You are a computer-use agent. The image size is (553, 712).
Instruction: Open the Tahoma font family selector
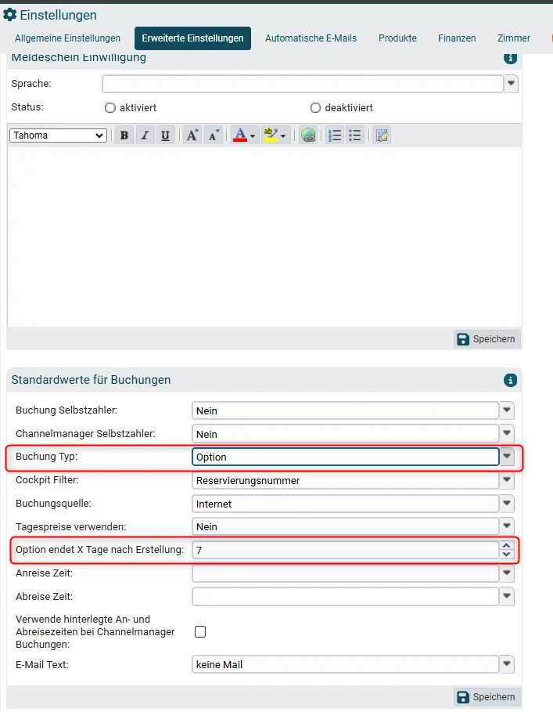coord(58,136)
